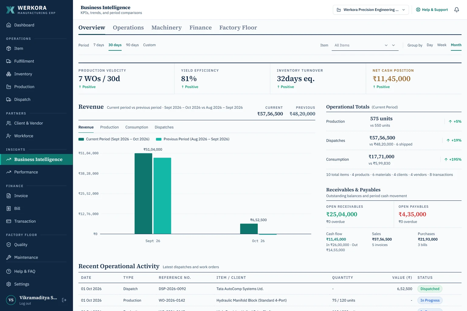467x311 pixels.
Task: Click the Help & FAQ question icon
Action: [x=9, y=271]
